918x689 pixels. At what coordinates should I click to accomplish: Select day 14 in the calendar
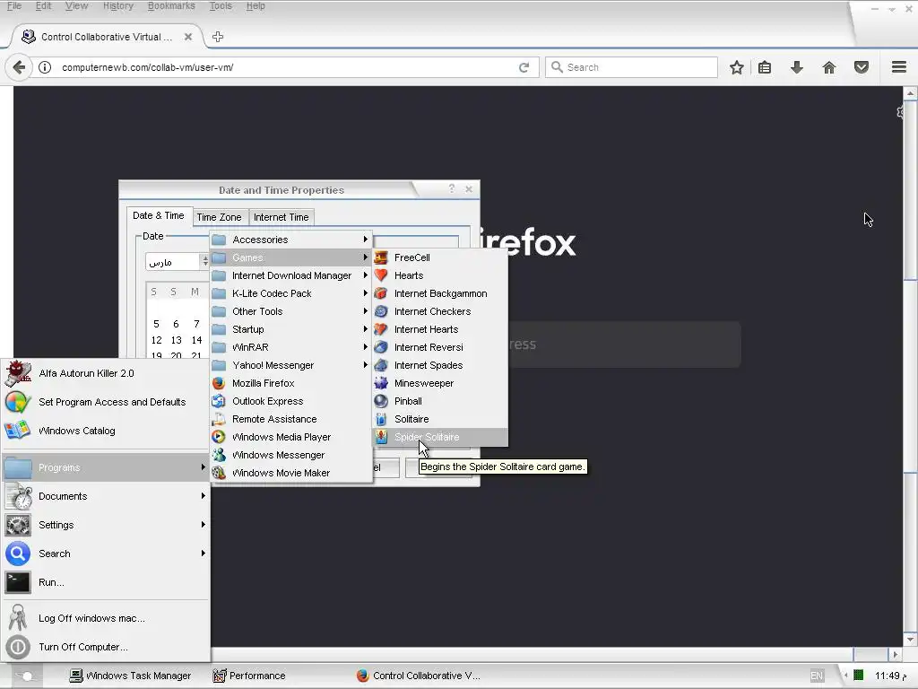(x=196, y=340)
